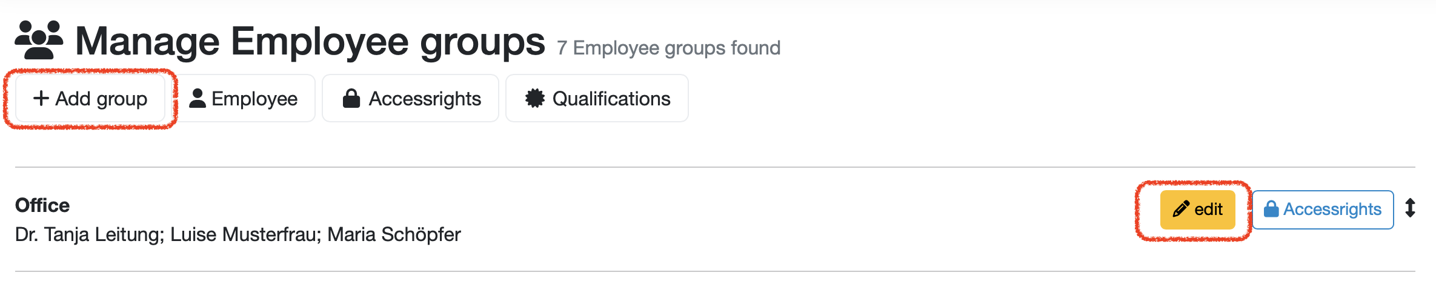This screenshot has height=281, width=1436.
Task: Select the Office group name
Action: point(42,205)
